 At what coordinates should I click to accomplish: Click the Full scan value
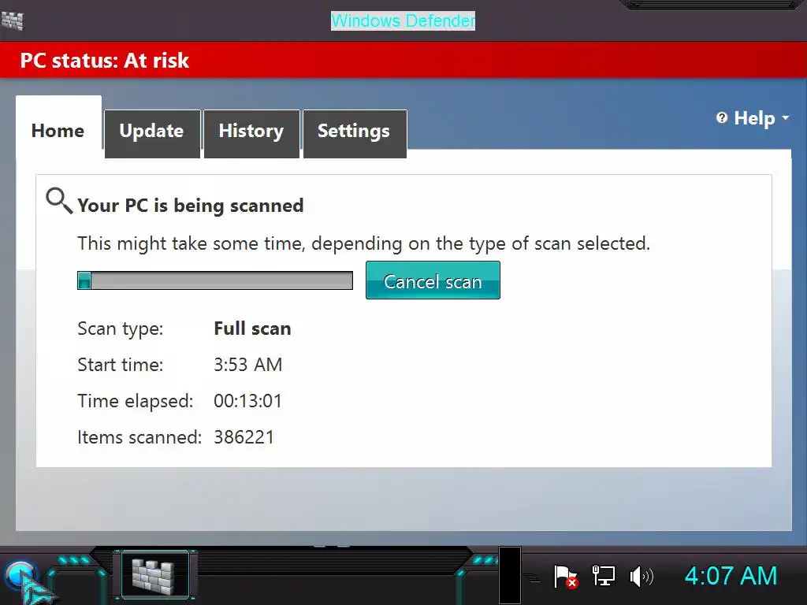(252, 328)
